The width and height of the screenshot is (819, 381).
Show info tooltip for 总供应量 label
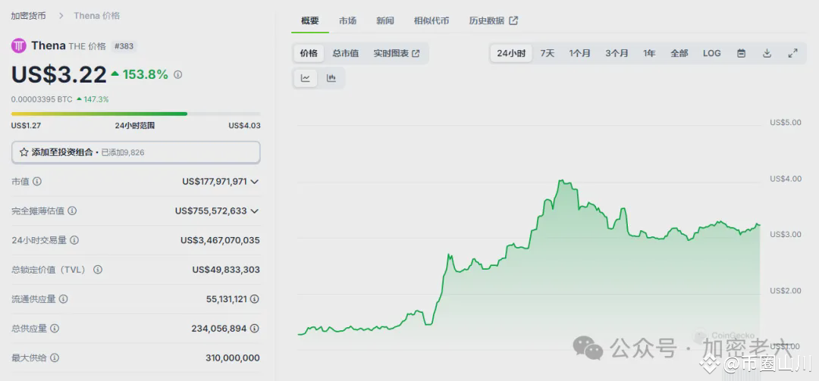tap(55, 328)
